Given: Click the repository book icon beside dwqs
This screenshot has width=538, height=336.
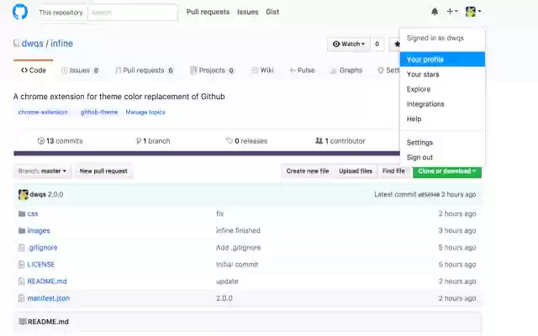Looking at the screenshot, I should 16,44.
